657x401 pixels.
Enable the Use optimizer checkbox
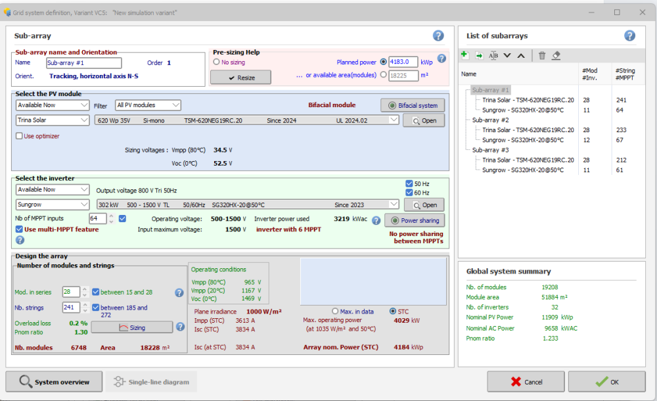(x=19, y=136)
